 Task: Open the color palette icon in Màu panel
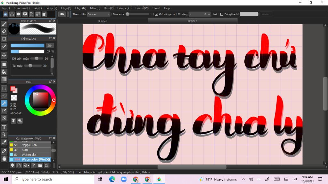coord(13,121)
